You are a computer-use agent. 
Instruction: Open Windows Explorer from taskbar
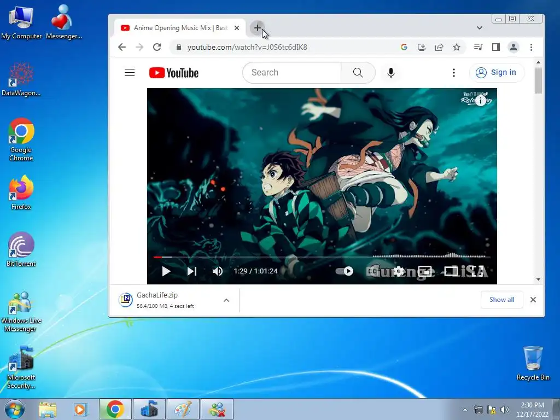[48, 409]
